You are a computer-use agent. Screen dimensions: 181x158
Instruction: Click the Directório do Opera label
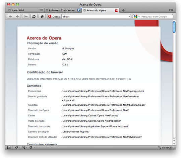pyautogui.click(x=39, y=110)
